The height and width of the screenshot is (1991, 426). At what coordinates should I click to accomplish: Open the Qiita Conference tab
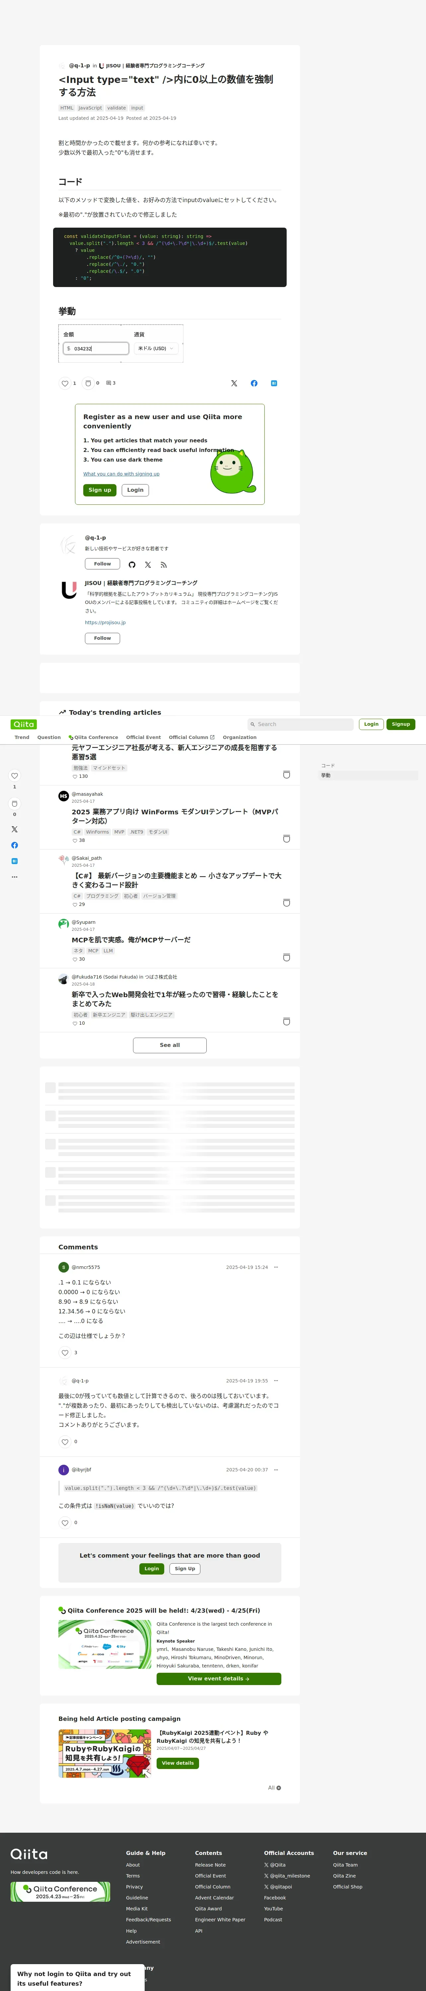coord(94,737)
